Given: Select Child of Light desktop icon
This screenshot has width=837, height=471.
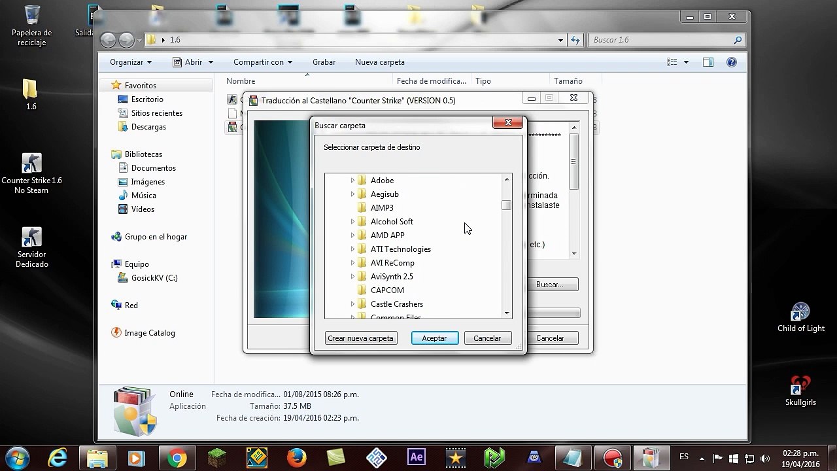Looking at the screenshot, I should tap(801, 317).
